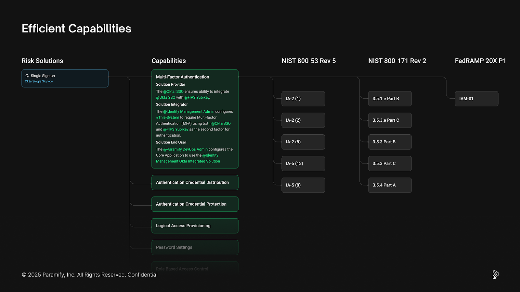
Task: Open the Authentication Credential Protection capability card
Action: 195,204
